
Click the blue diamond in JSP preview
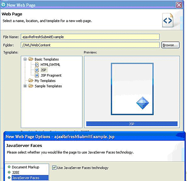point(143,103)
